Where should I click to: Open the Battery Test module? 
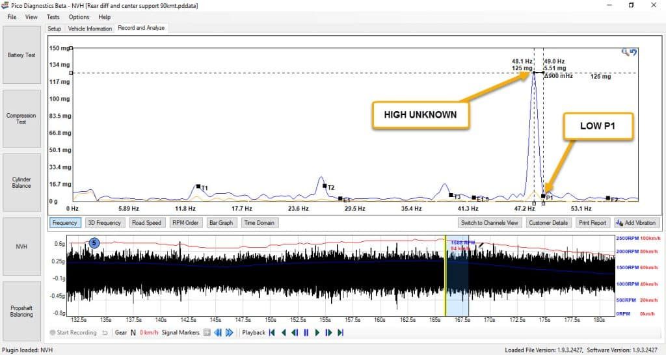(x=21, y=55)
